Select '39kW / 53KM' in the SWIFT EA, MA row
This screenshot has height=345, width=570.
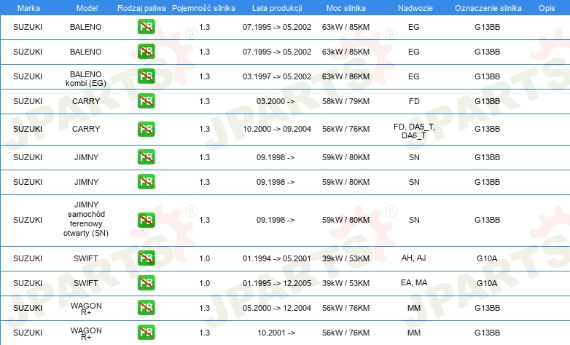pos(345,283)
